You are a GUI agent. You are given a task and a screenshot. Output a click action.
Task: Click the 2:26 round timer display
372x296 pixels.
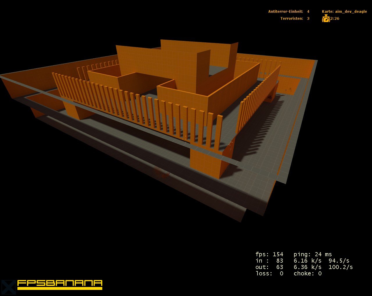[335, 18]
